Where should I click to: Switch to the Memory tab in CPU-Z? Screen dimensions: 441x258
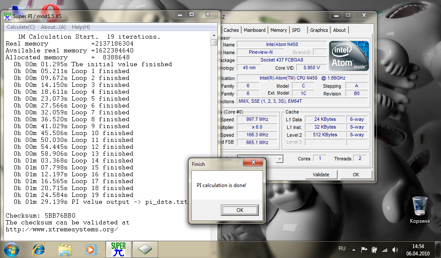click(x=279, y=30)
